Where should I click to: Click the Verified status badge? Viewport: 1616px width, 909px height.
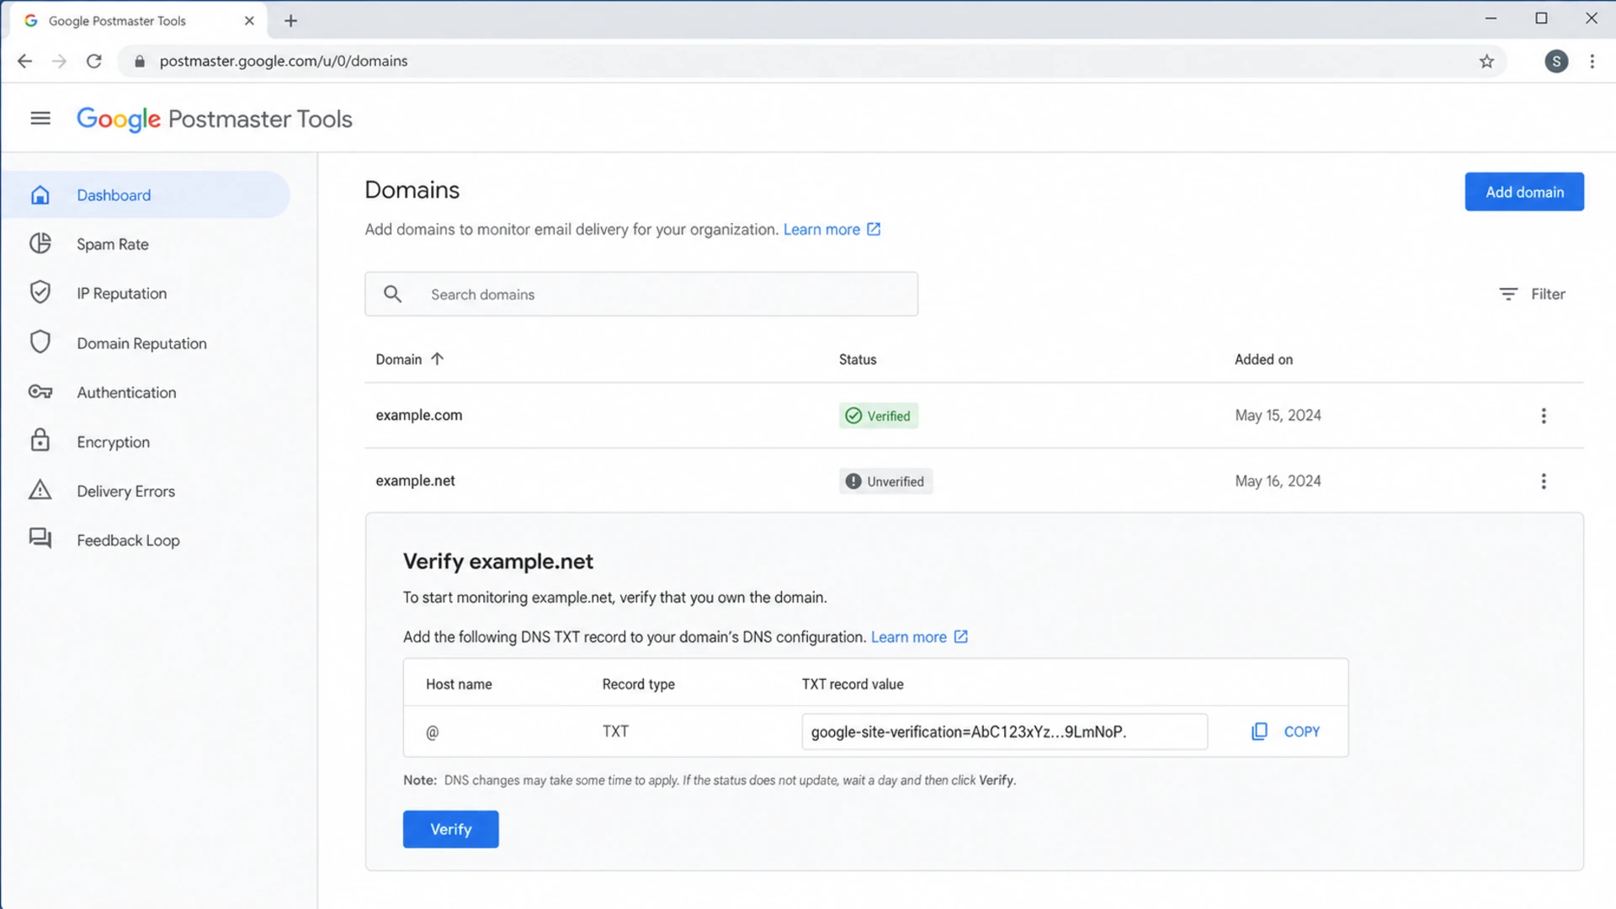point(879,416)
